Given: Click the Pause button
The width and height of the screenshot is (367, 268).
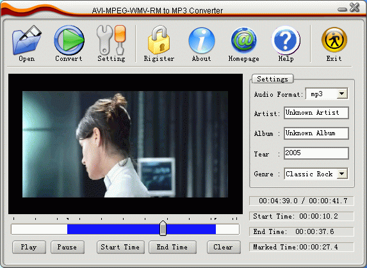Looking at the screenshot, I should [67, 247].
